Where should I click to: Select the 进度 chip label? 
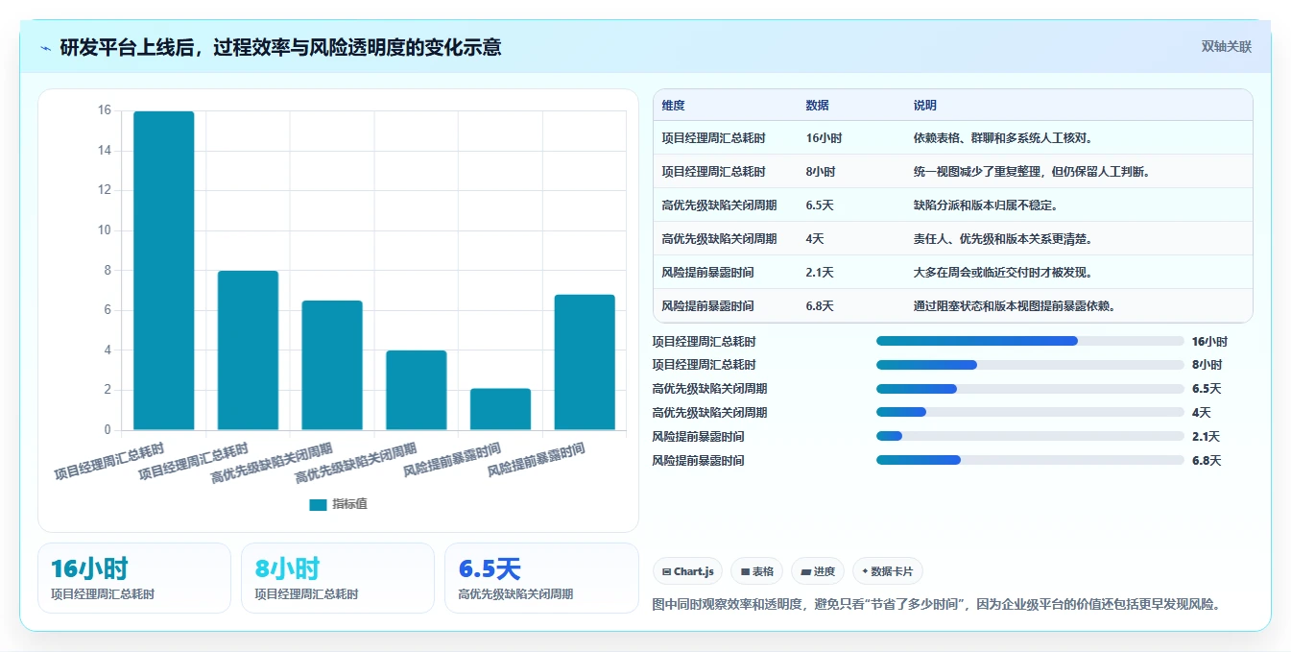tap(825, 571)
